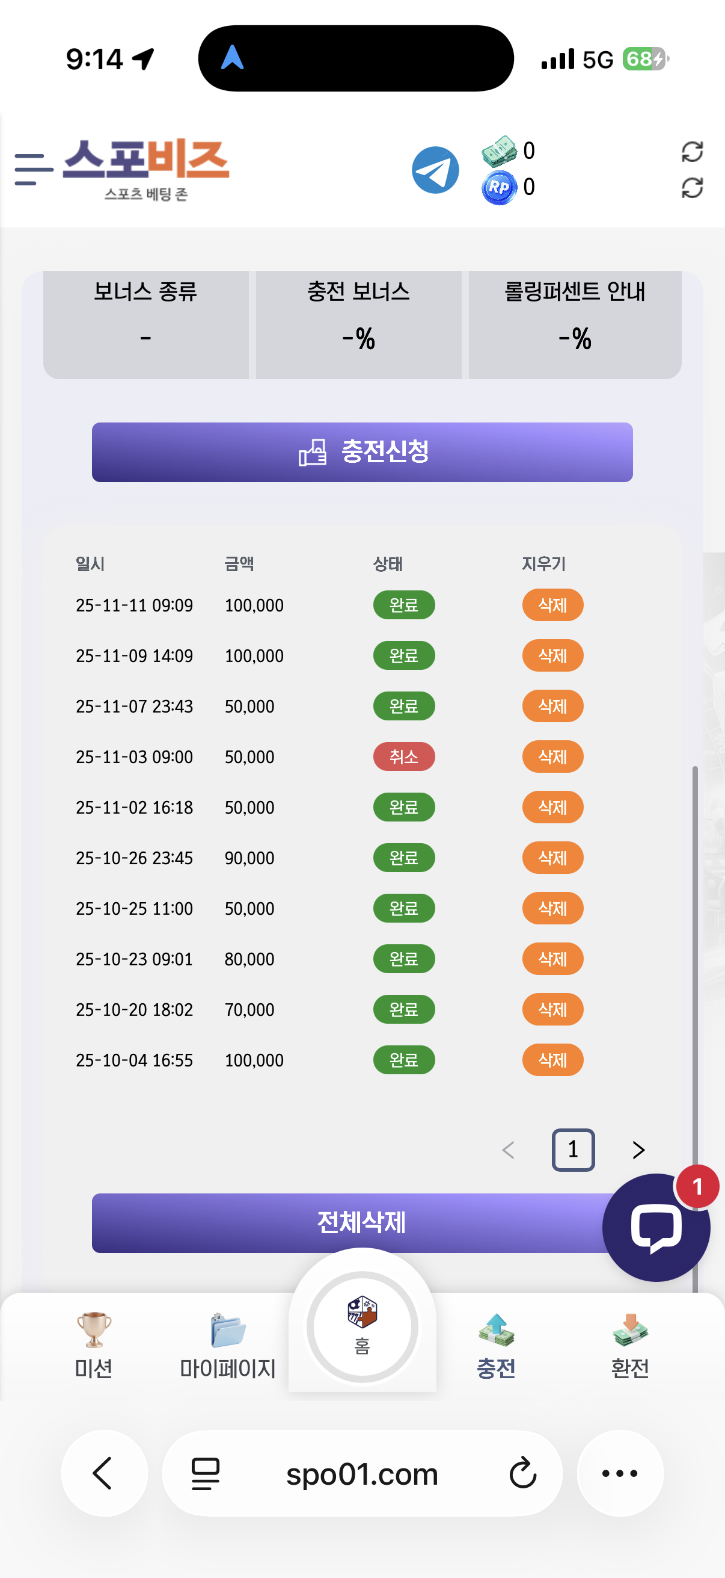Image resolution: width=725 pixels, height=1578 pixels.
Task: Refresh the cash balance
Action: 691,151
